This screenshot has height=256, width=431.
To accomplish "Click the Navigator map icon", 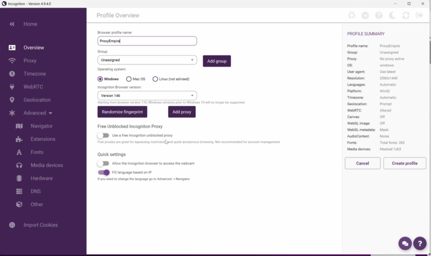I will (x=19, y=126).
